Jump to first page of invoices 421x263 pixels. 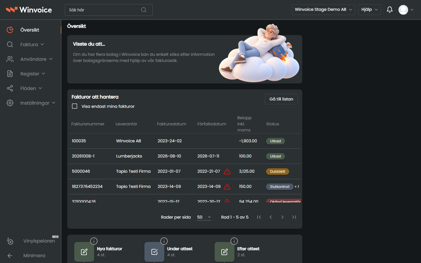(259, 217)
